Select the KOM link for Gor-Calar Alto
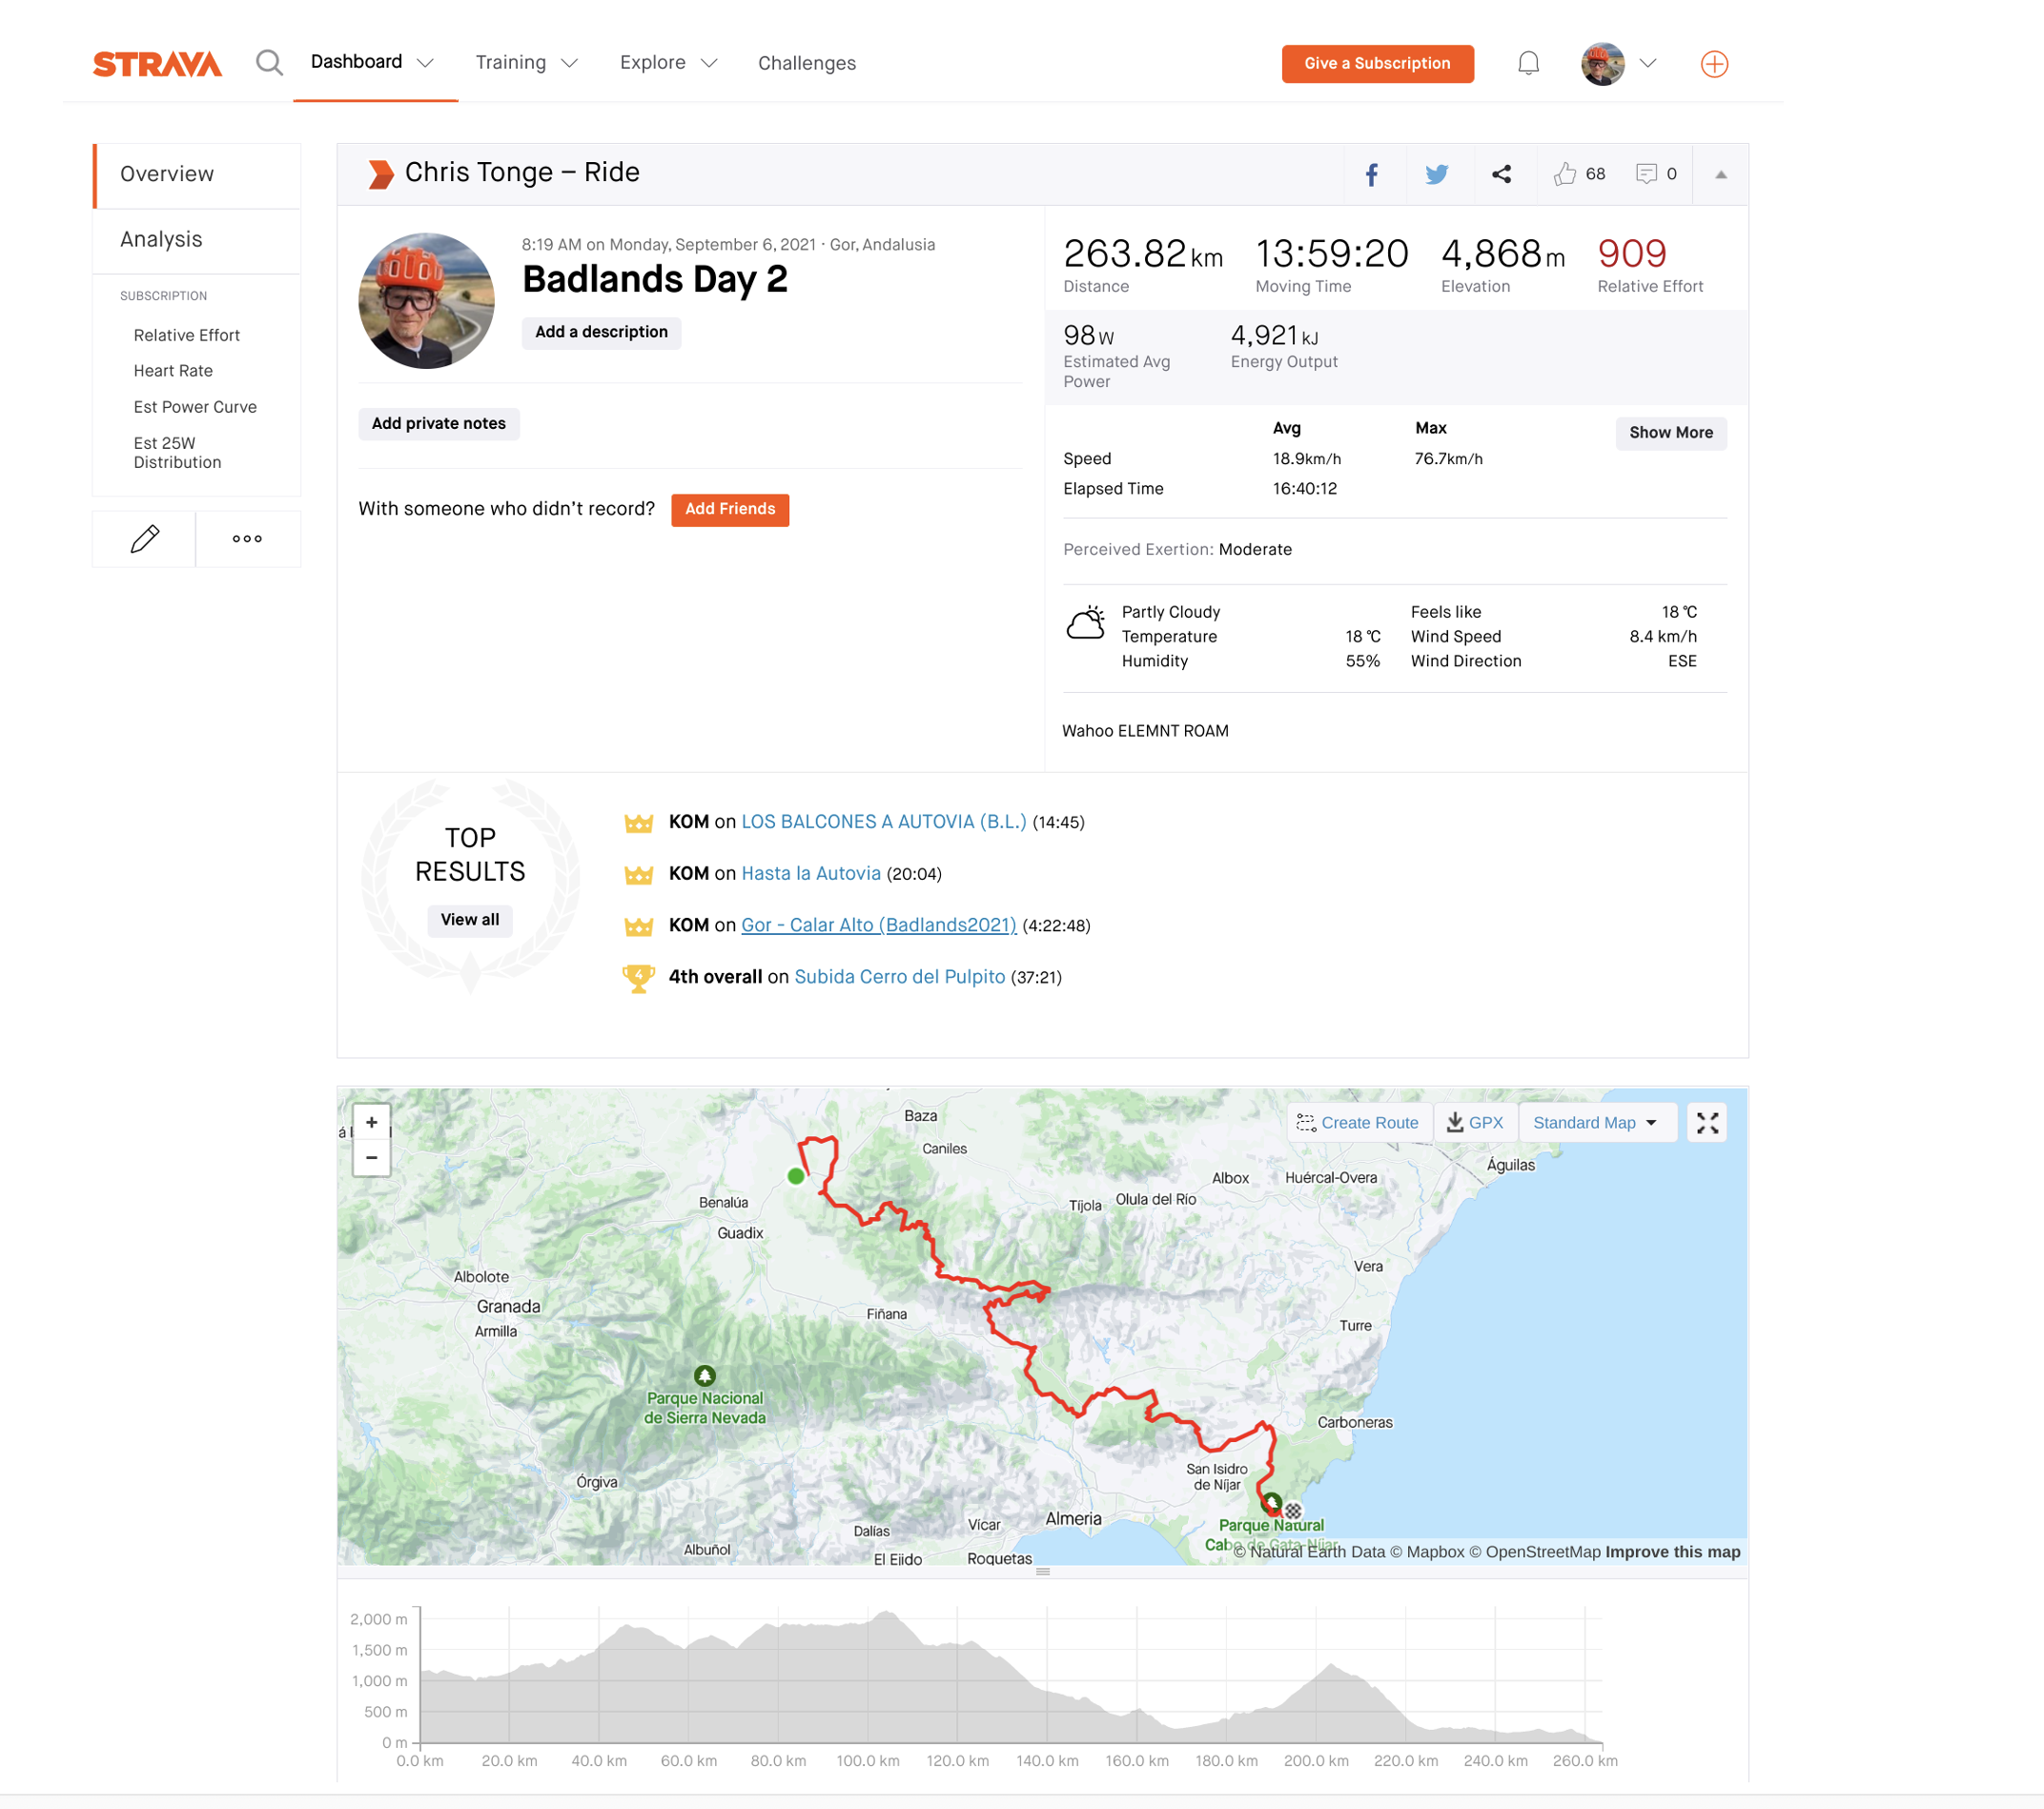The height and width of the screenshot is (1809, 2044). tap(881, 925)
